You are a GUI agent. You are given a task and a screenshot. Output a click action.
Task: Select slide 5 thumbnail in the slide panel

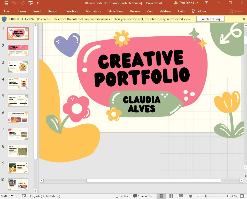click(x=18, y=100)
